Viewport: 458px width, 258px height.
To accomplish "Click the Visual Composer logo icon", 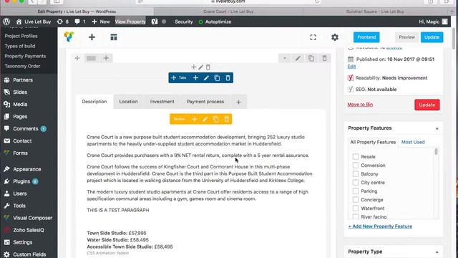I will pos(69,37).
